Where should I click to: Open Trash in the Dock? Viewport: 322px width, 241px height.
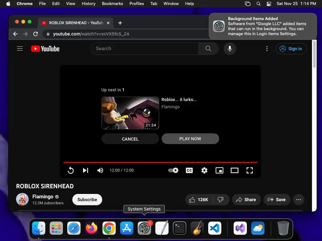click(283, 228)
